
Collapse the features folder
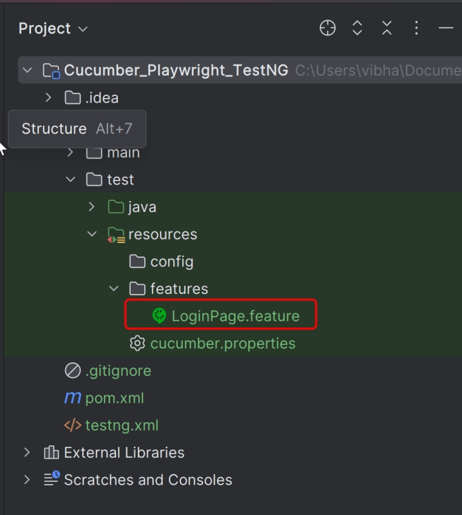point(114,289)
